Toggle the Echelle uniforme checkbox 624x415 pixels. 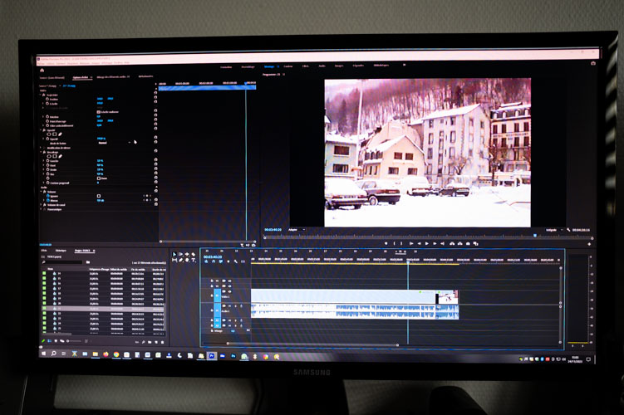point(98,112)
